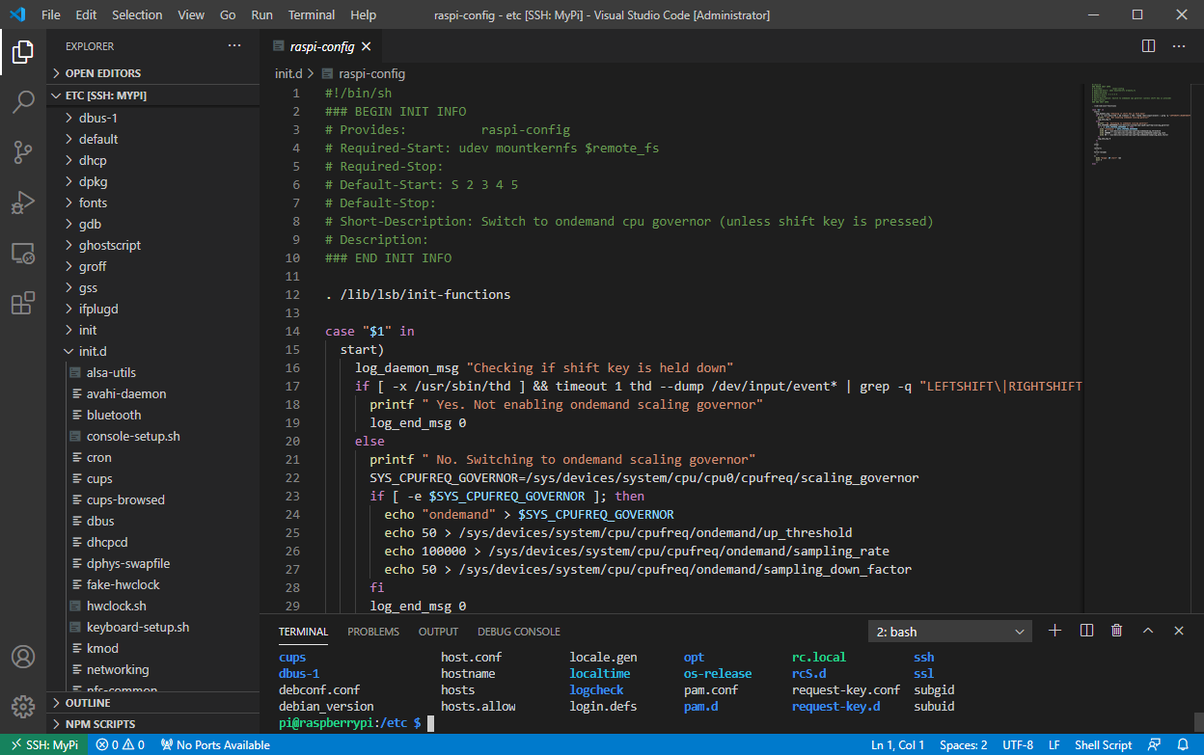Create a new terminal with the plus icon
The width and height of the screenshot is (1204, 755).
[1054, 630]
